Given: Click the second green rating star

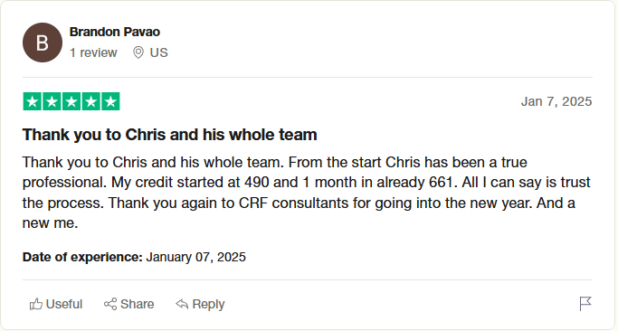Looking at the screenshot, I should coord(52,101).
